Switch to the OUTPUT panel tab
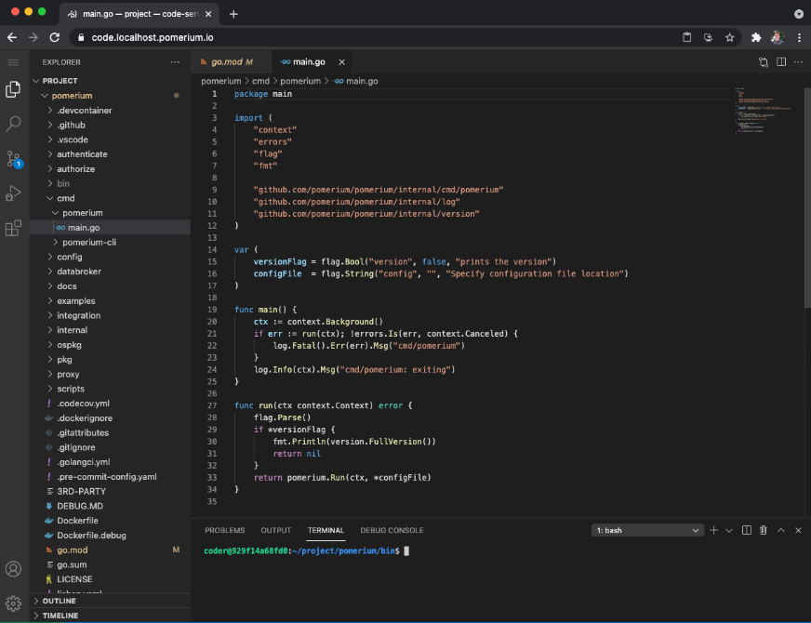This screenshot has height=623, width=811. 275,530
